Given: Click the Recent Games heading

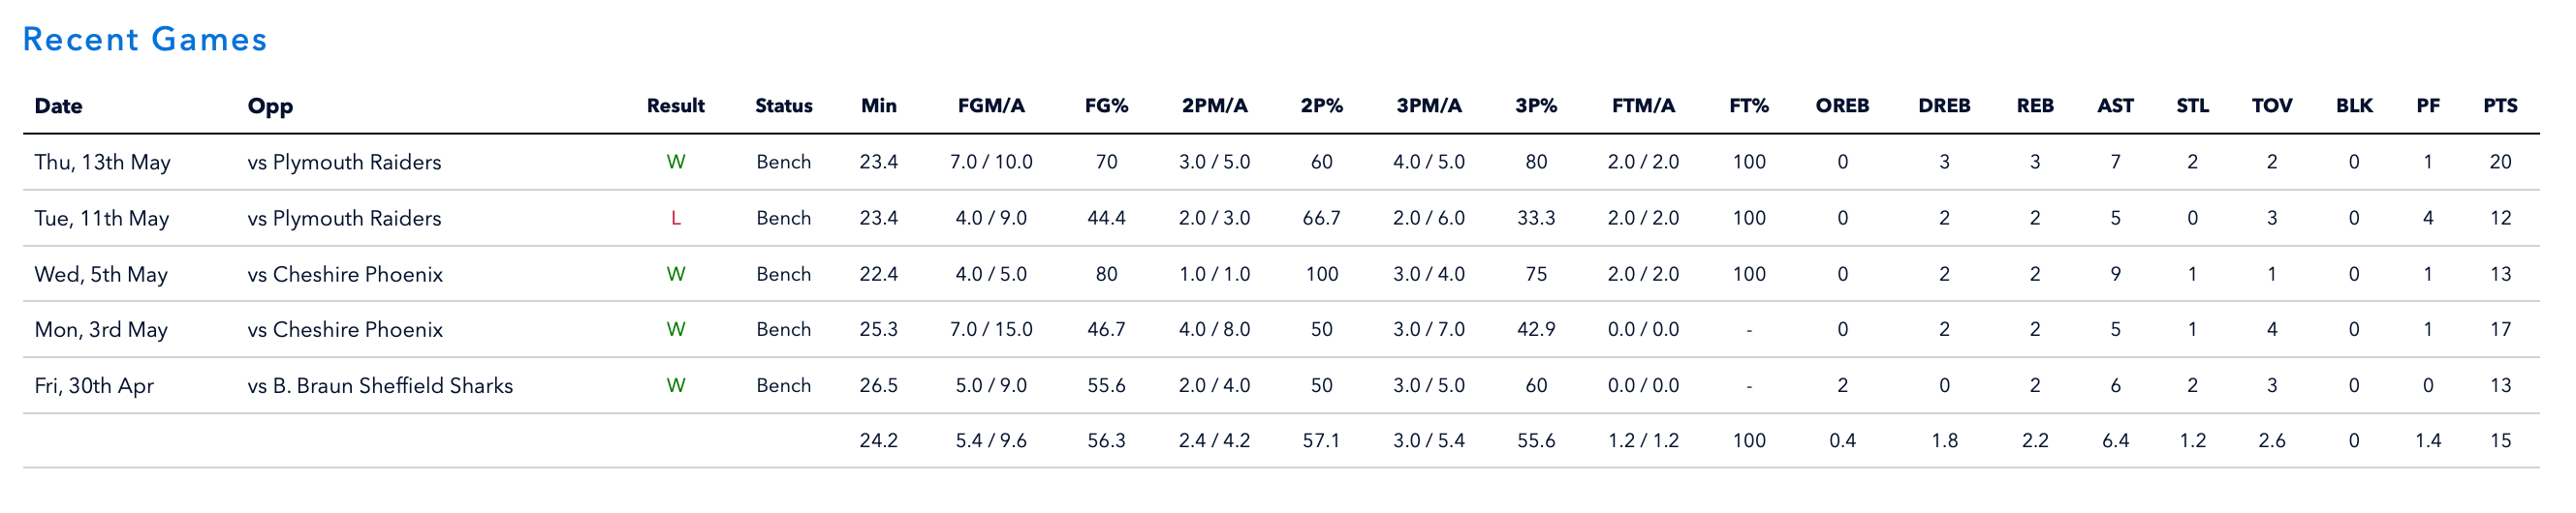Looking at the screenshot, I should [145, 40].
